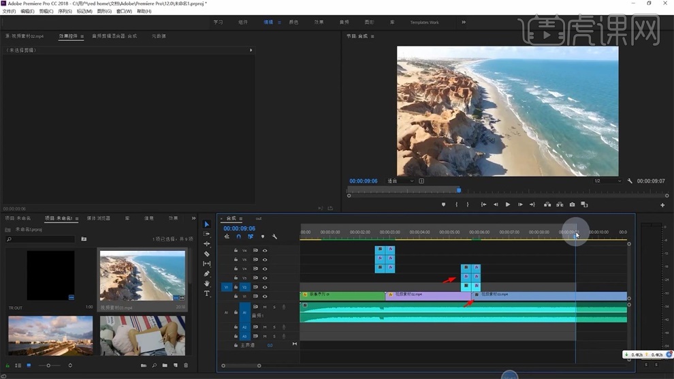Click the Export Frame camera icon

point(572,204)
